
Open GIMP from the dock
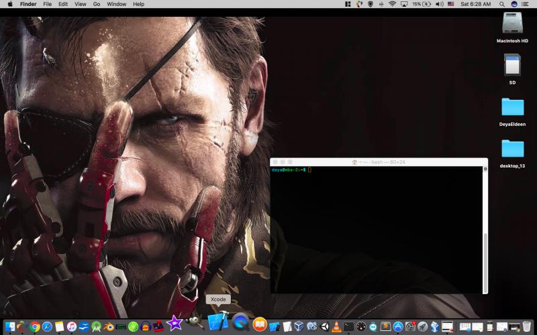click(x=193, y=322)
